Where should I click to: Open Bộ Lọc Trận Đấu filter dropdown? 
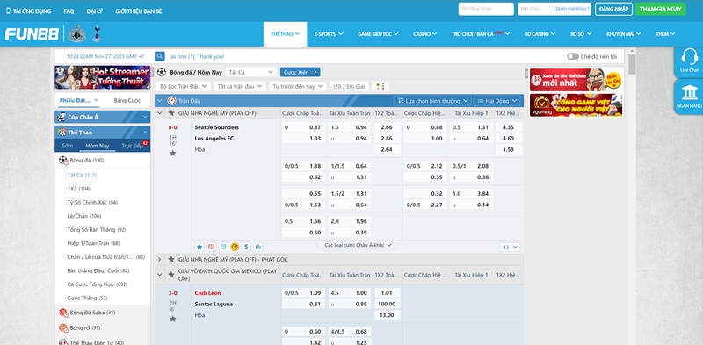point(184,86)
